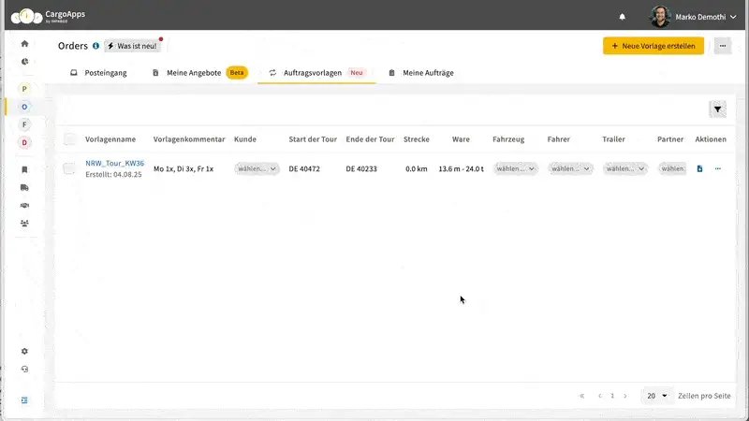Viewport: 749px width, 421px height.
Task: Switch to the Meine Angebote tab
Action: point(199,73)
